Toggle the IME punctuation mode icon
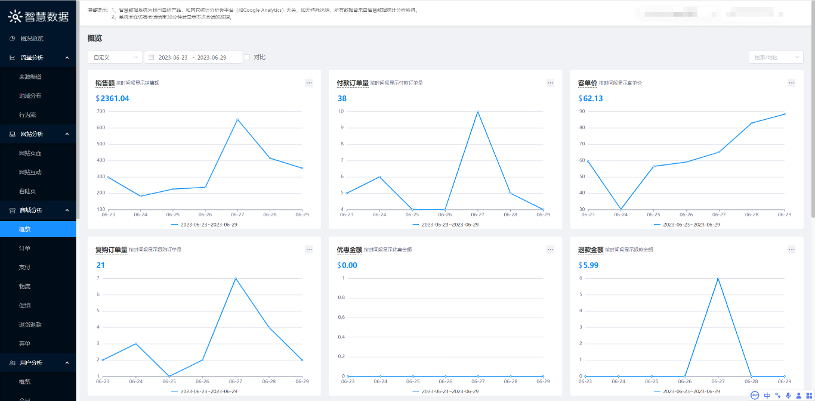 tap(777, 395)
